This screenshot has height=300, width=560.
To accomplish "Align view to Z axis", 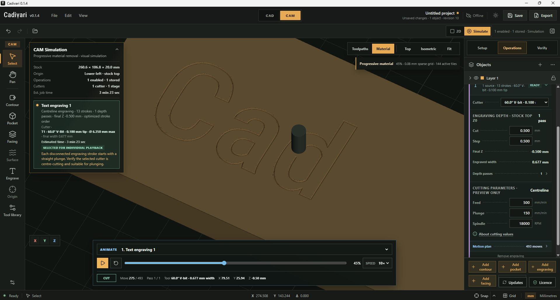I will pos(54,241).
